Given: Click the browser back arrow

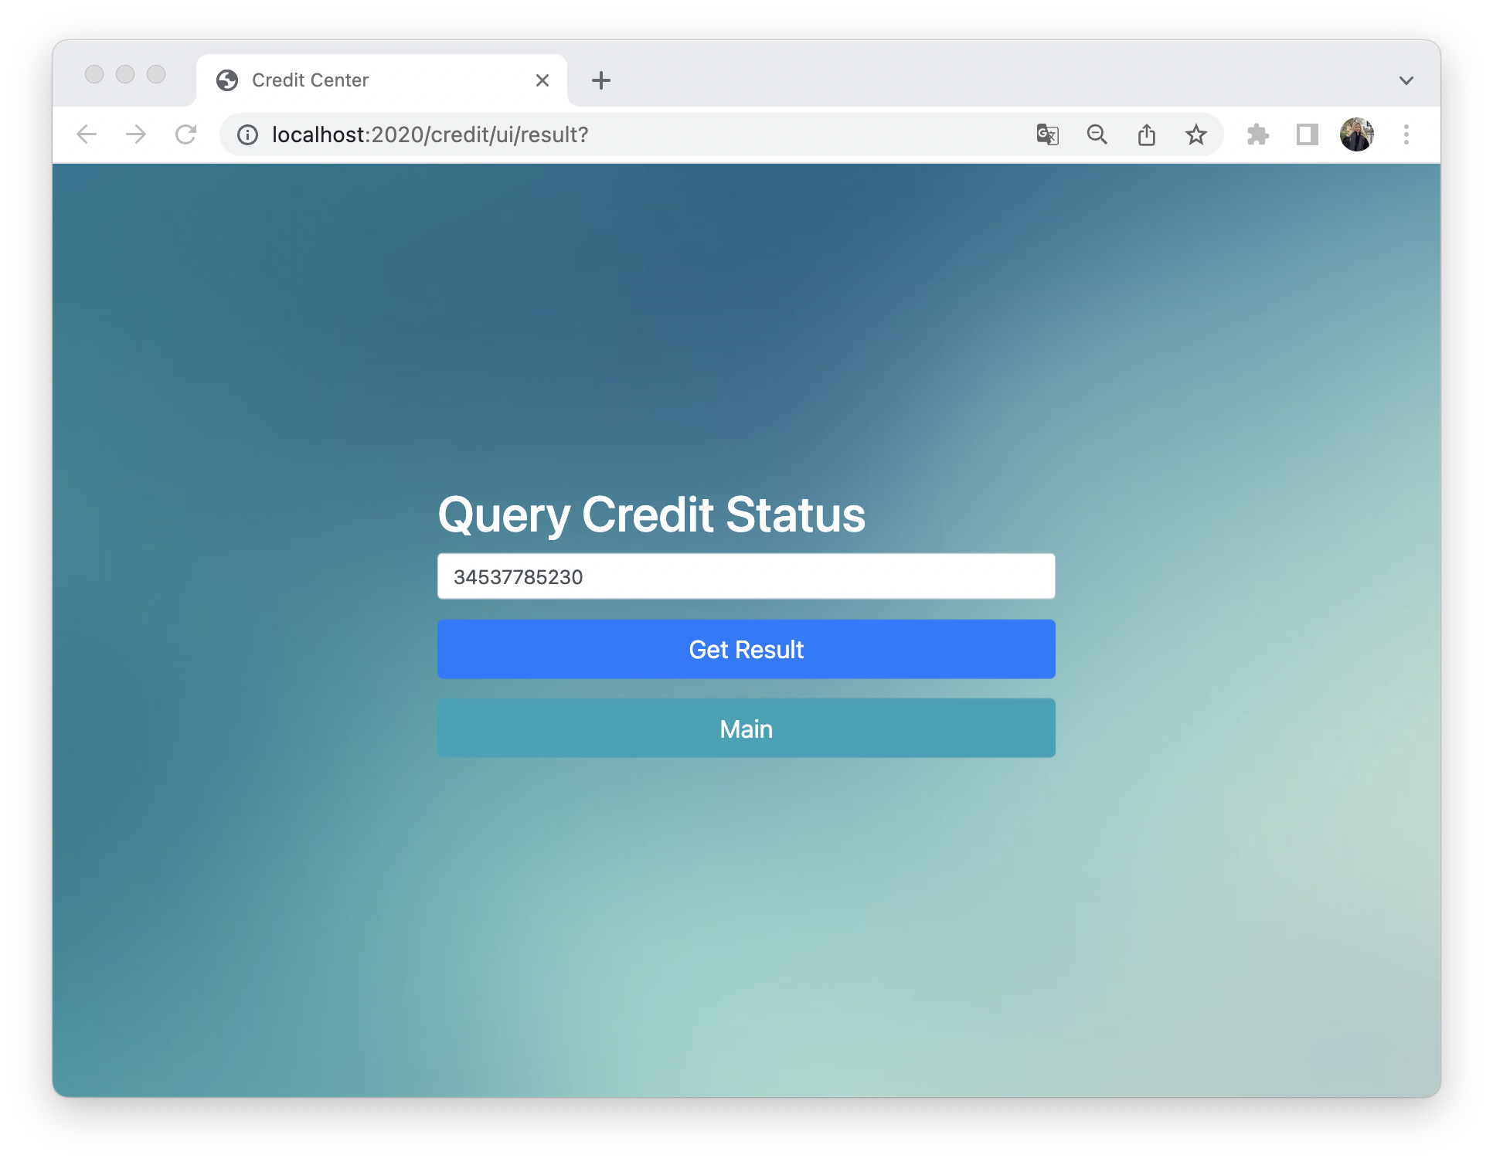Looking at the screenshot, I should click(87, 134).
